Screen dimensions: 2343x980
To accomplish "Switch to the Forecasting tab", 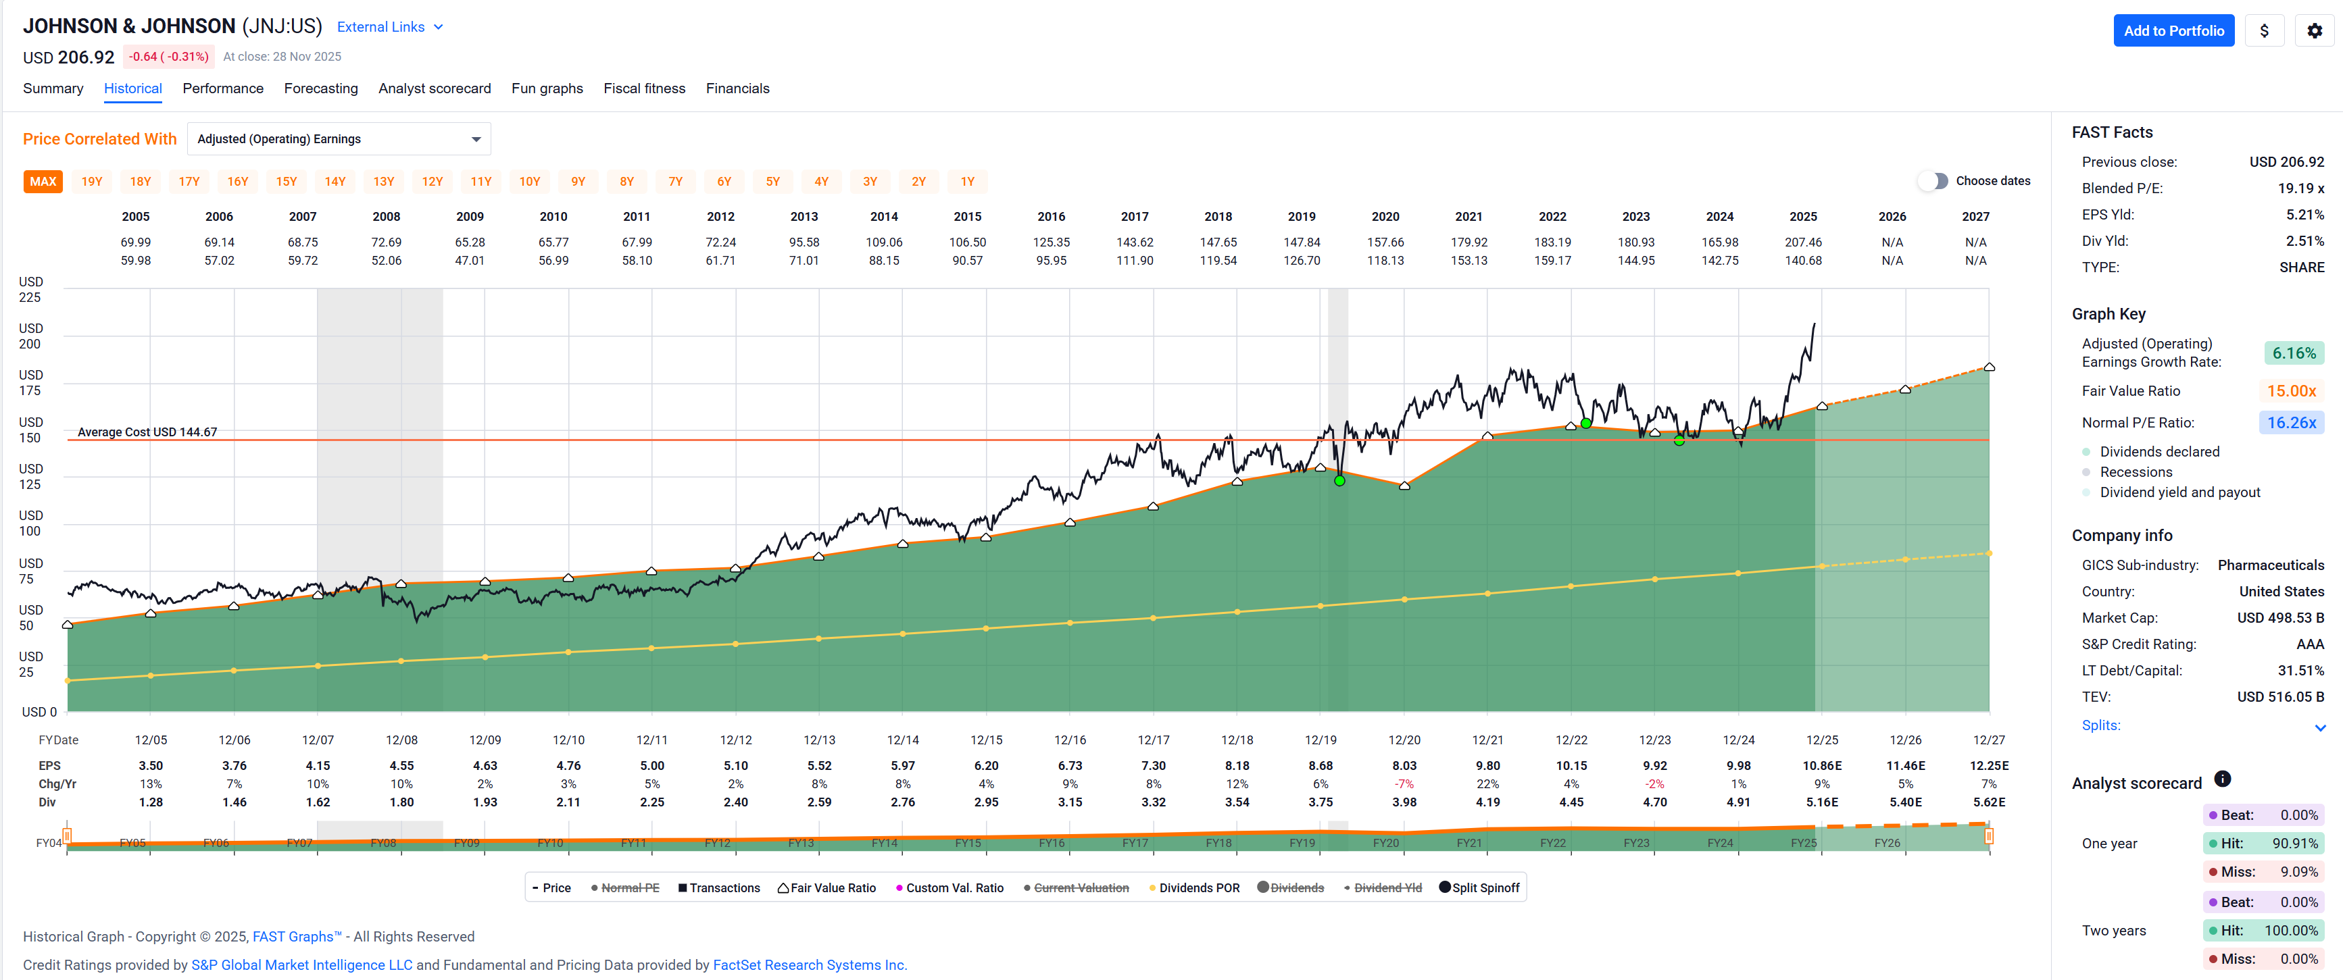I will tap(320, 88).
